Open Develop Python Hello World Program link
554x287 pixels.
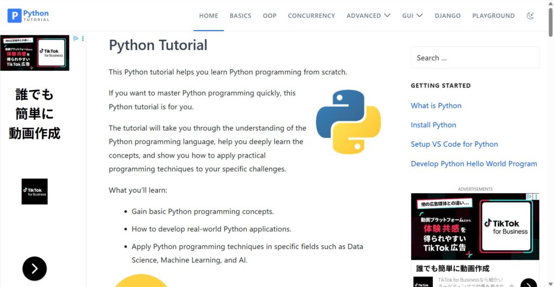point(474,164)
